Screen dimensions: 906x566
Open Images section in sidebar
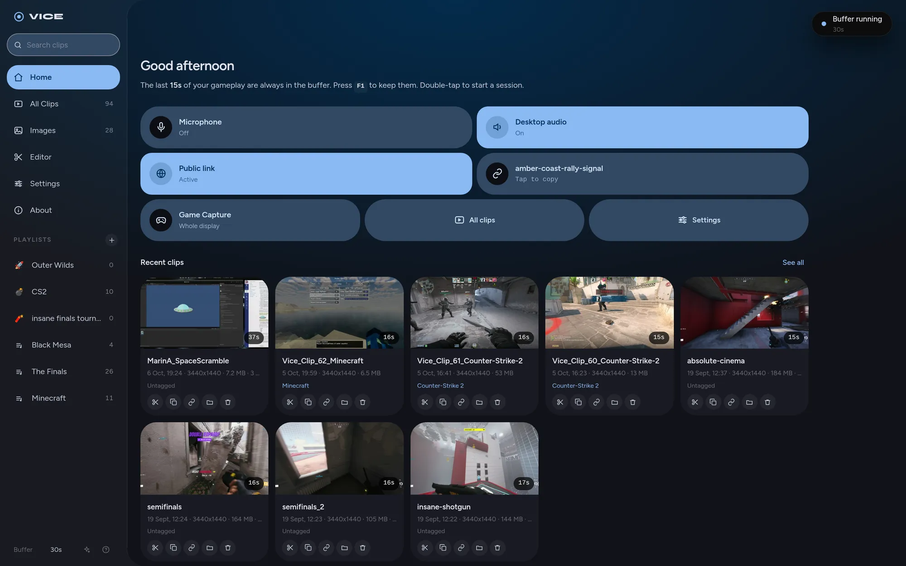click(x=63, y=130)
